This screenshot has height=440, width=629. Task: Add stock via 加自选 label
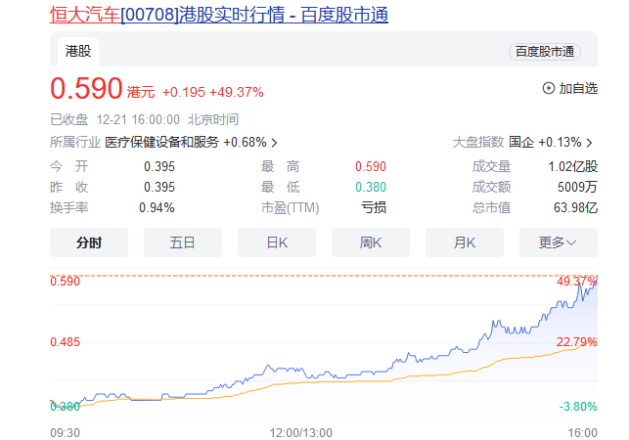[578, 88]
